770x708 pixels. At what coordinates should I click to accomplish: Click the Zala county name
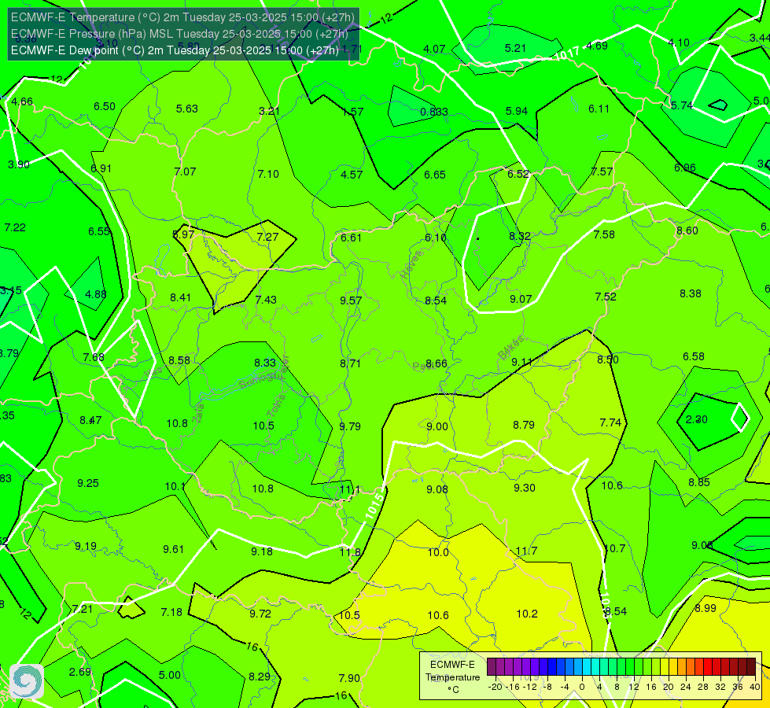pos(199,413)
